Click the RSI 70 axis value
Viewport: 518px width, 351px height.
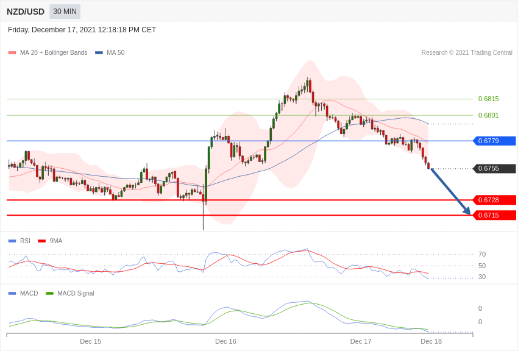click(x=482, y=254)
